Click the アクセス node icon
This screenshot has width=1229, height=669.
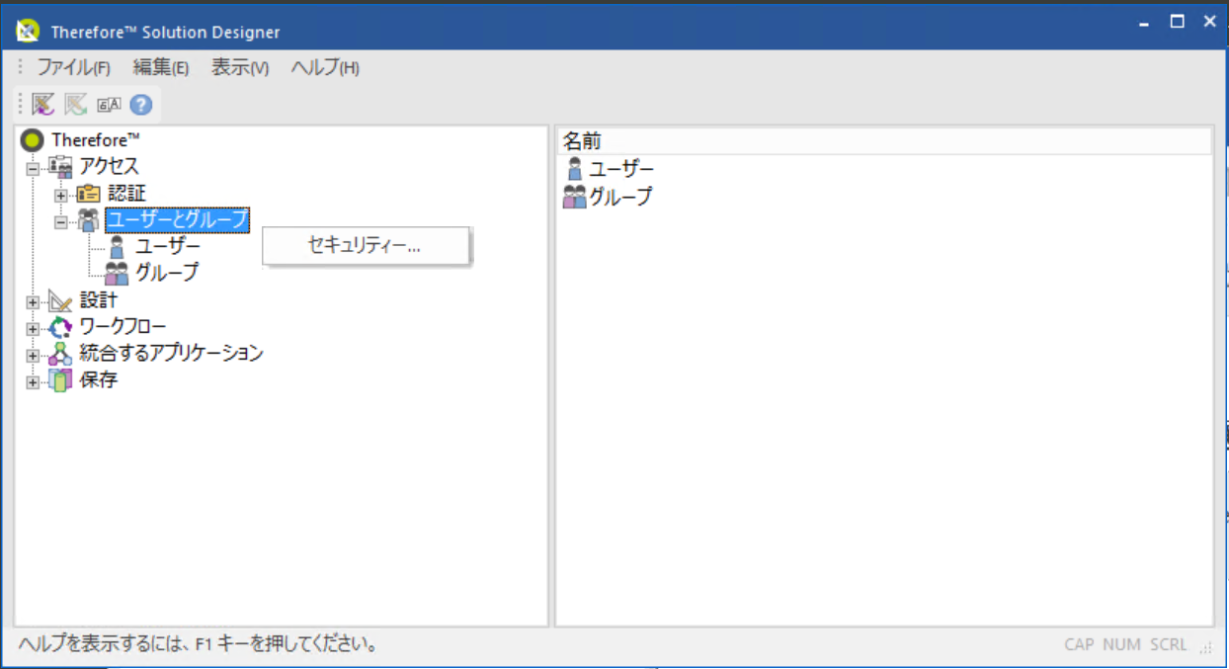coord(61,167)
